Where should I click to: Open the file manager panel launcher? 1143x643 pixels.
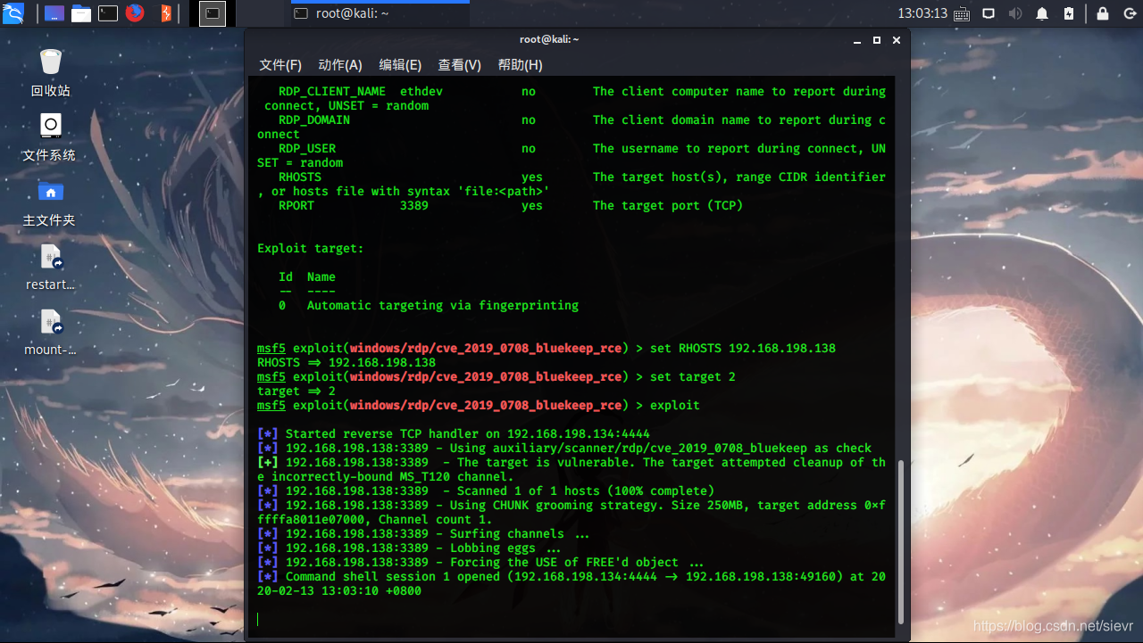click(81, 13)
